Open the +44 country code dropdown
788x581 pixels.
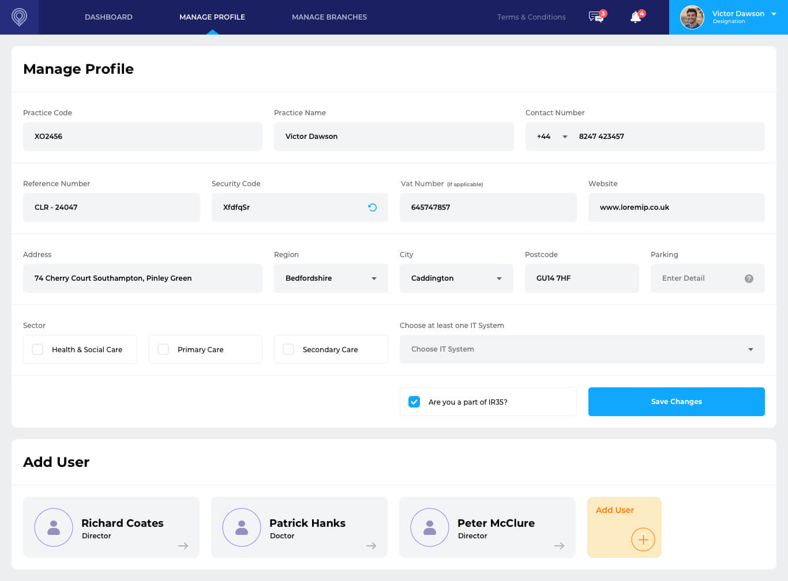553,137
